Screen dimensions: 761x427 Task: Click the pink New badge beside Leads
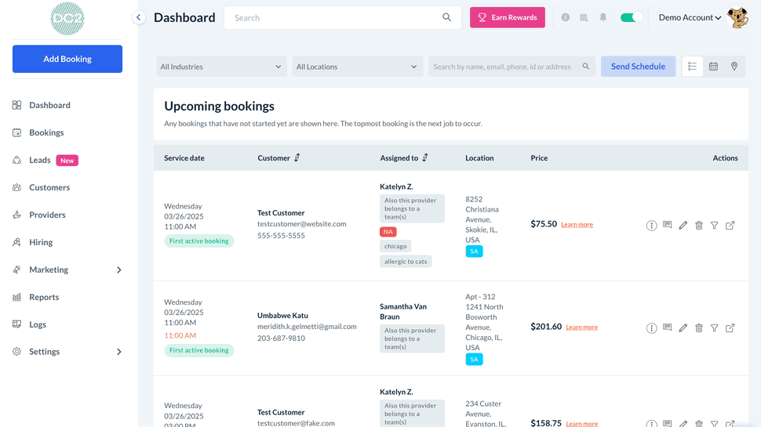tap(67, 161)
